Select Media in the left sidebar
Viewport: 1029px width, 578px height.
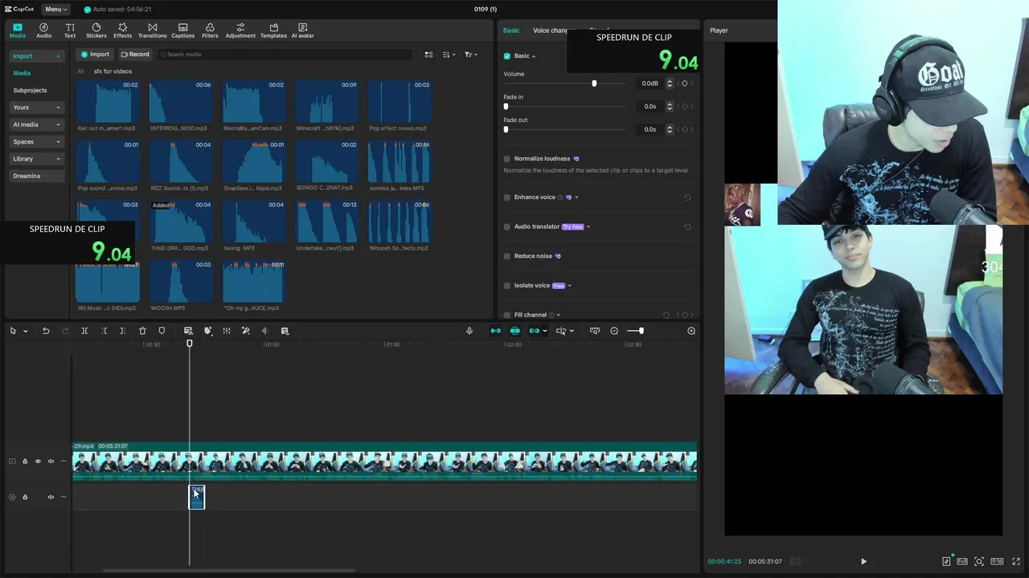(x=22, y=73)
